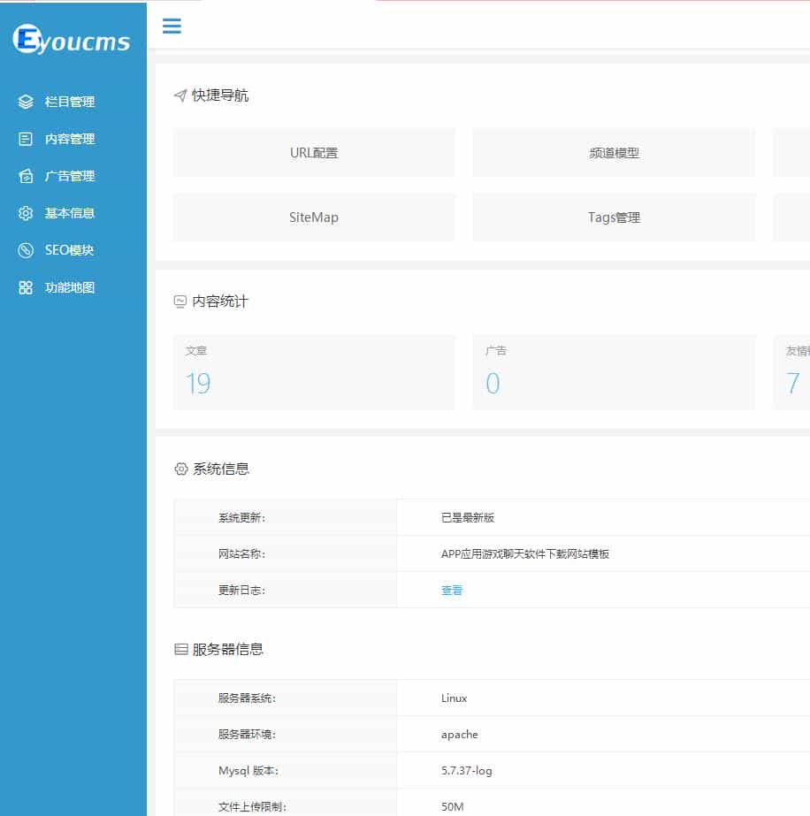Click the 栏目管理 layers icon

point(26,102)
